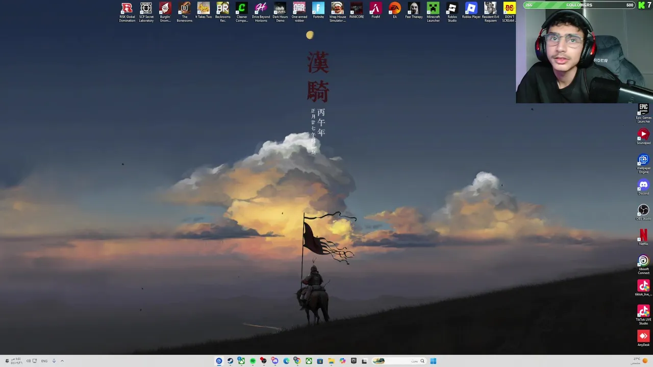Expand hidden tray icons chevron
Image resolution: width=653 pixels, height=367 pixels.
(62, 361)
